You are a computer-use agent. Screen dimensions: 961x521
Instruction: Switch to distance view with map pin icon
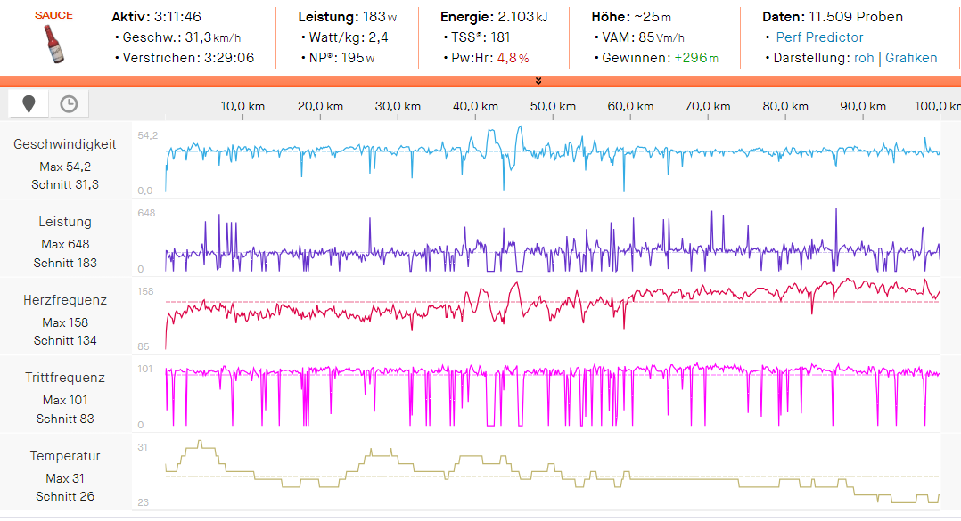[x=29, y=104]
